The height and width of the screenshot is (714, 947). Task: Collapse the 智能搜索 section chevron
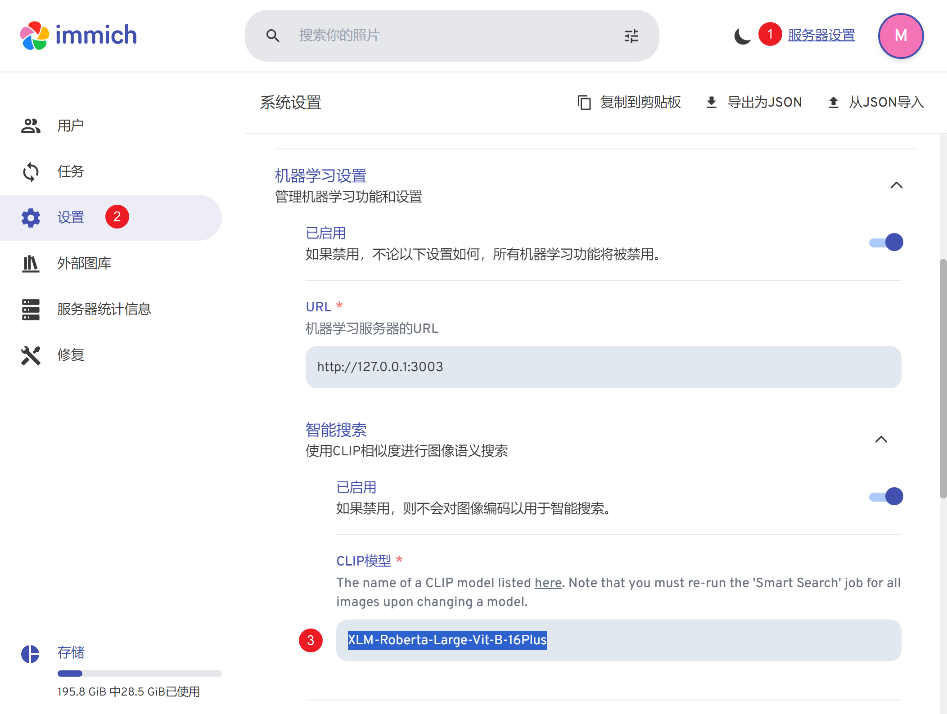coord(881,440)
